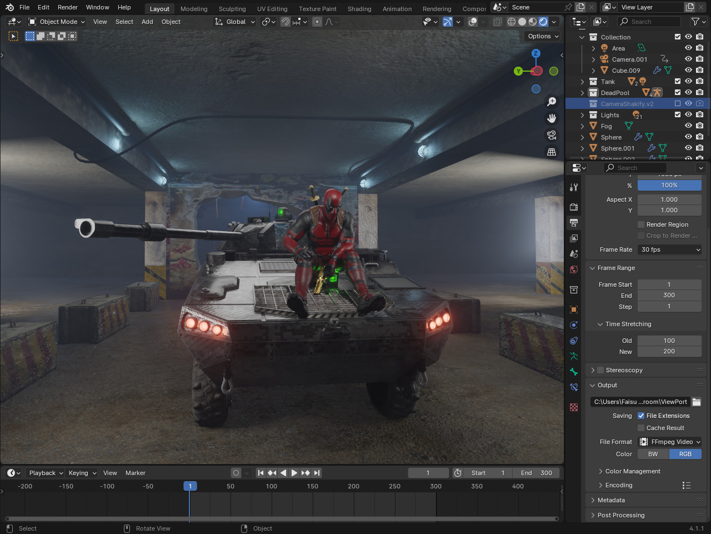Screen dimensions: 711x534
Task: Enable the Stereoscopy checkbox
Action: click(x=600, y=370)
